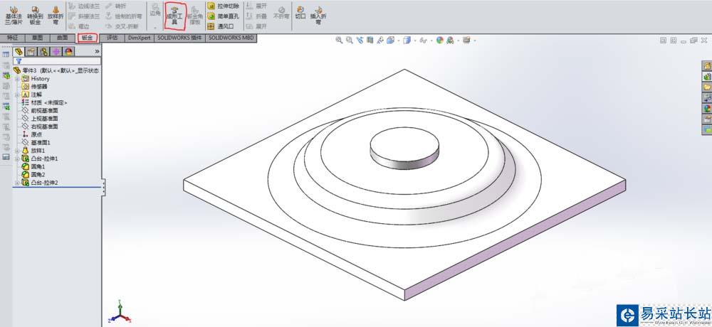Select the 圆角1 fillet feature
This screenshot has width=712, height=327.
click(33, 166)
